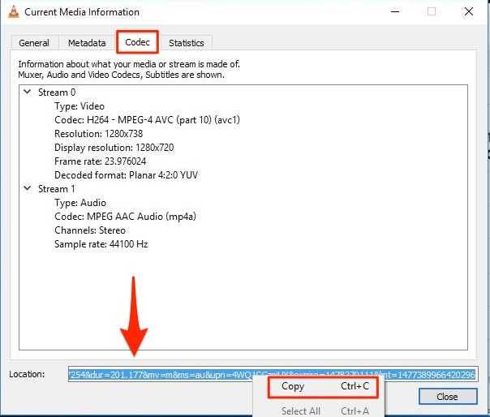Switch to the General tab
Viewport: 490px width, 417px height.
tap(34, 43)
